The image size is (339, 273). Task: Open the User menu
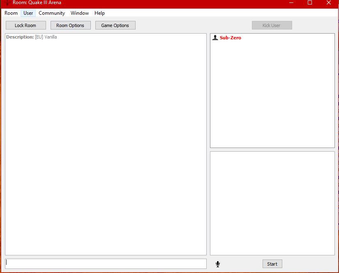click(x=28, y=13)
